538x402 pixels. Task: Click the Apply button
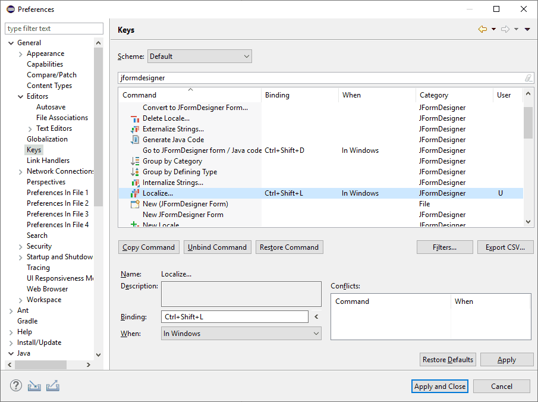506,359
